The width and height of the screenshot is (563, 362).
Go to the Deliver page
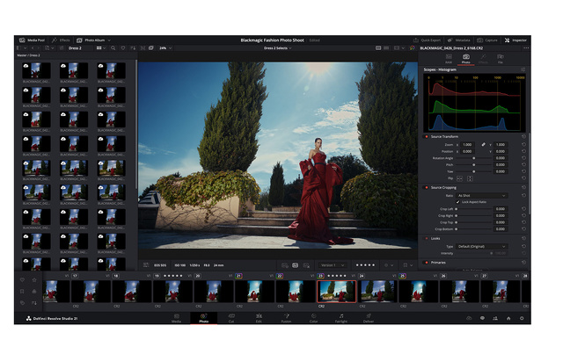click(x=369, y=318)
